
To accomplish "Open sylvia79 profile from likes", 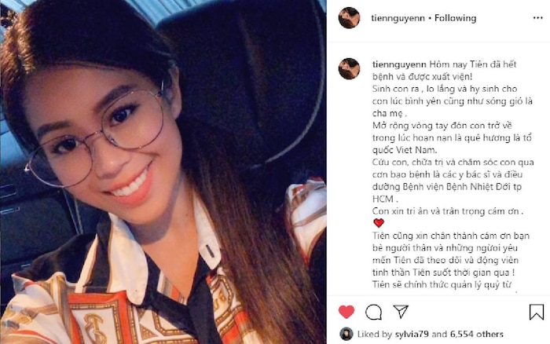I will (x=412, y=334).
